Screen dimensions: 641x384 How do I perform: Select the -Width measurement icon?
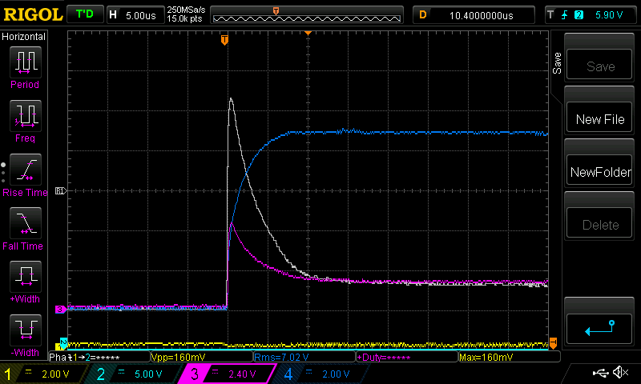(24, 333)
